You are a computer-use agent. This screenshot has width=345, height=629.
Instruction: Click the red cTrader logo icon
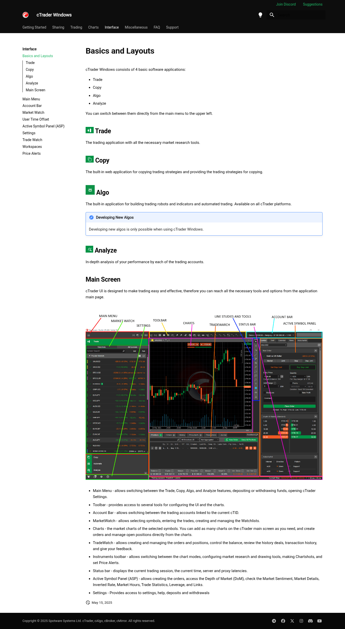(26, 15)
